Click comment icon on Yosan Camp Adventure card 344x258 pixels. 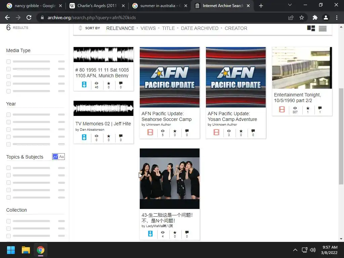253,131
